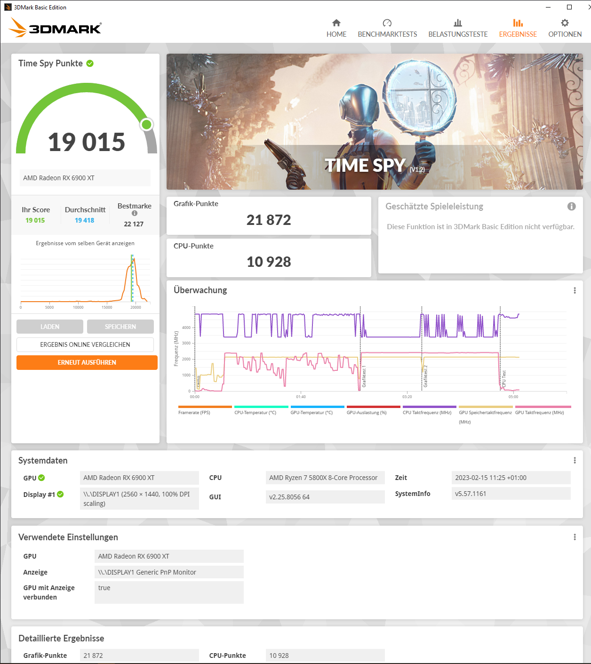Toggle the CPU-Temperatur legend swatch

[x=261, y=407]
